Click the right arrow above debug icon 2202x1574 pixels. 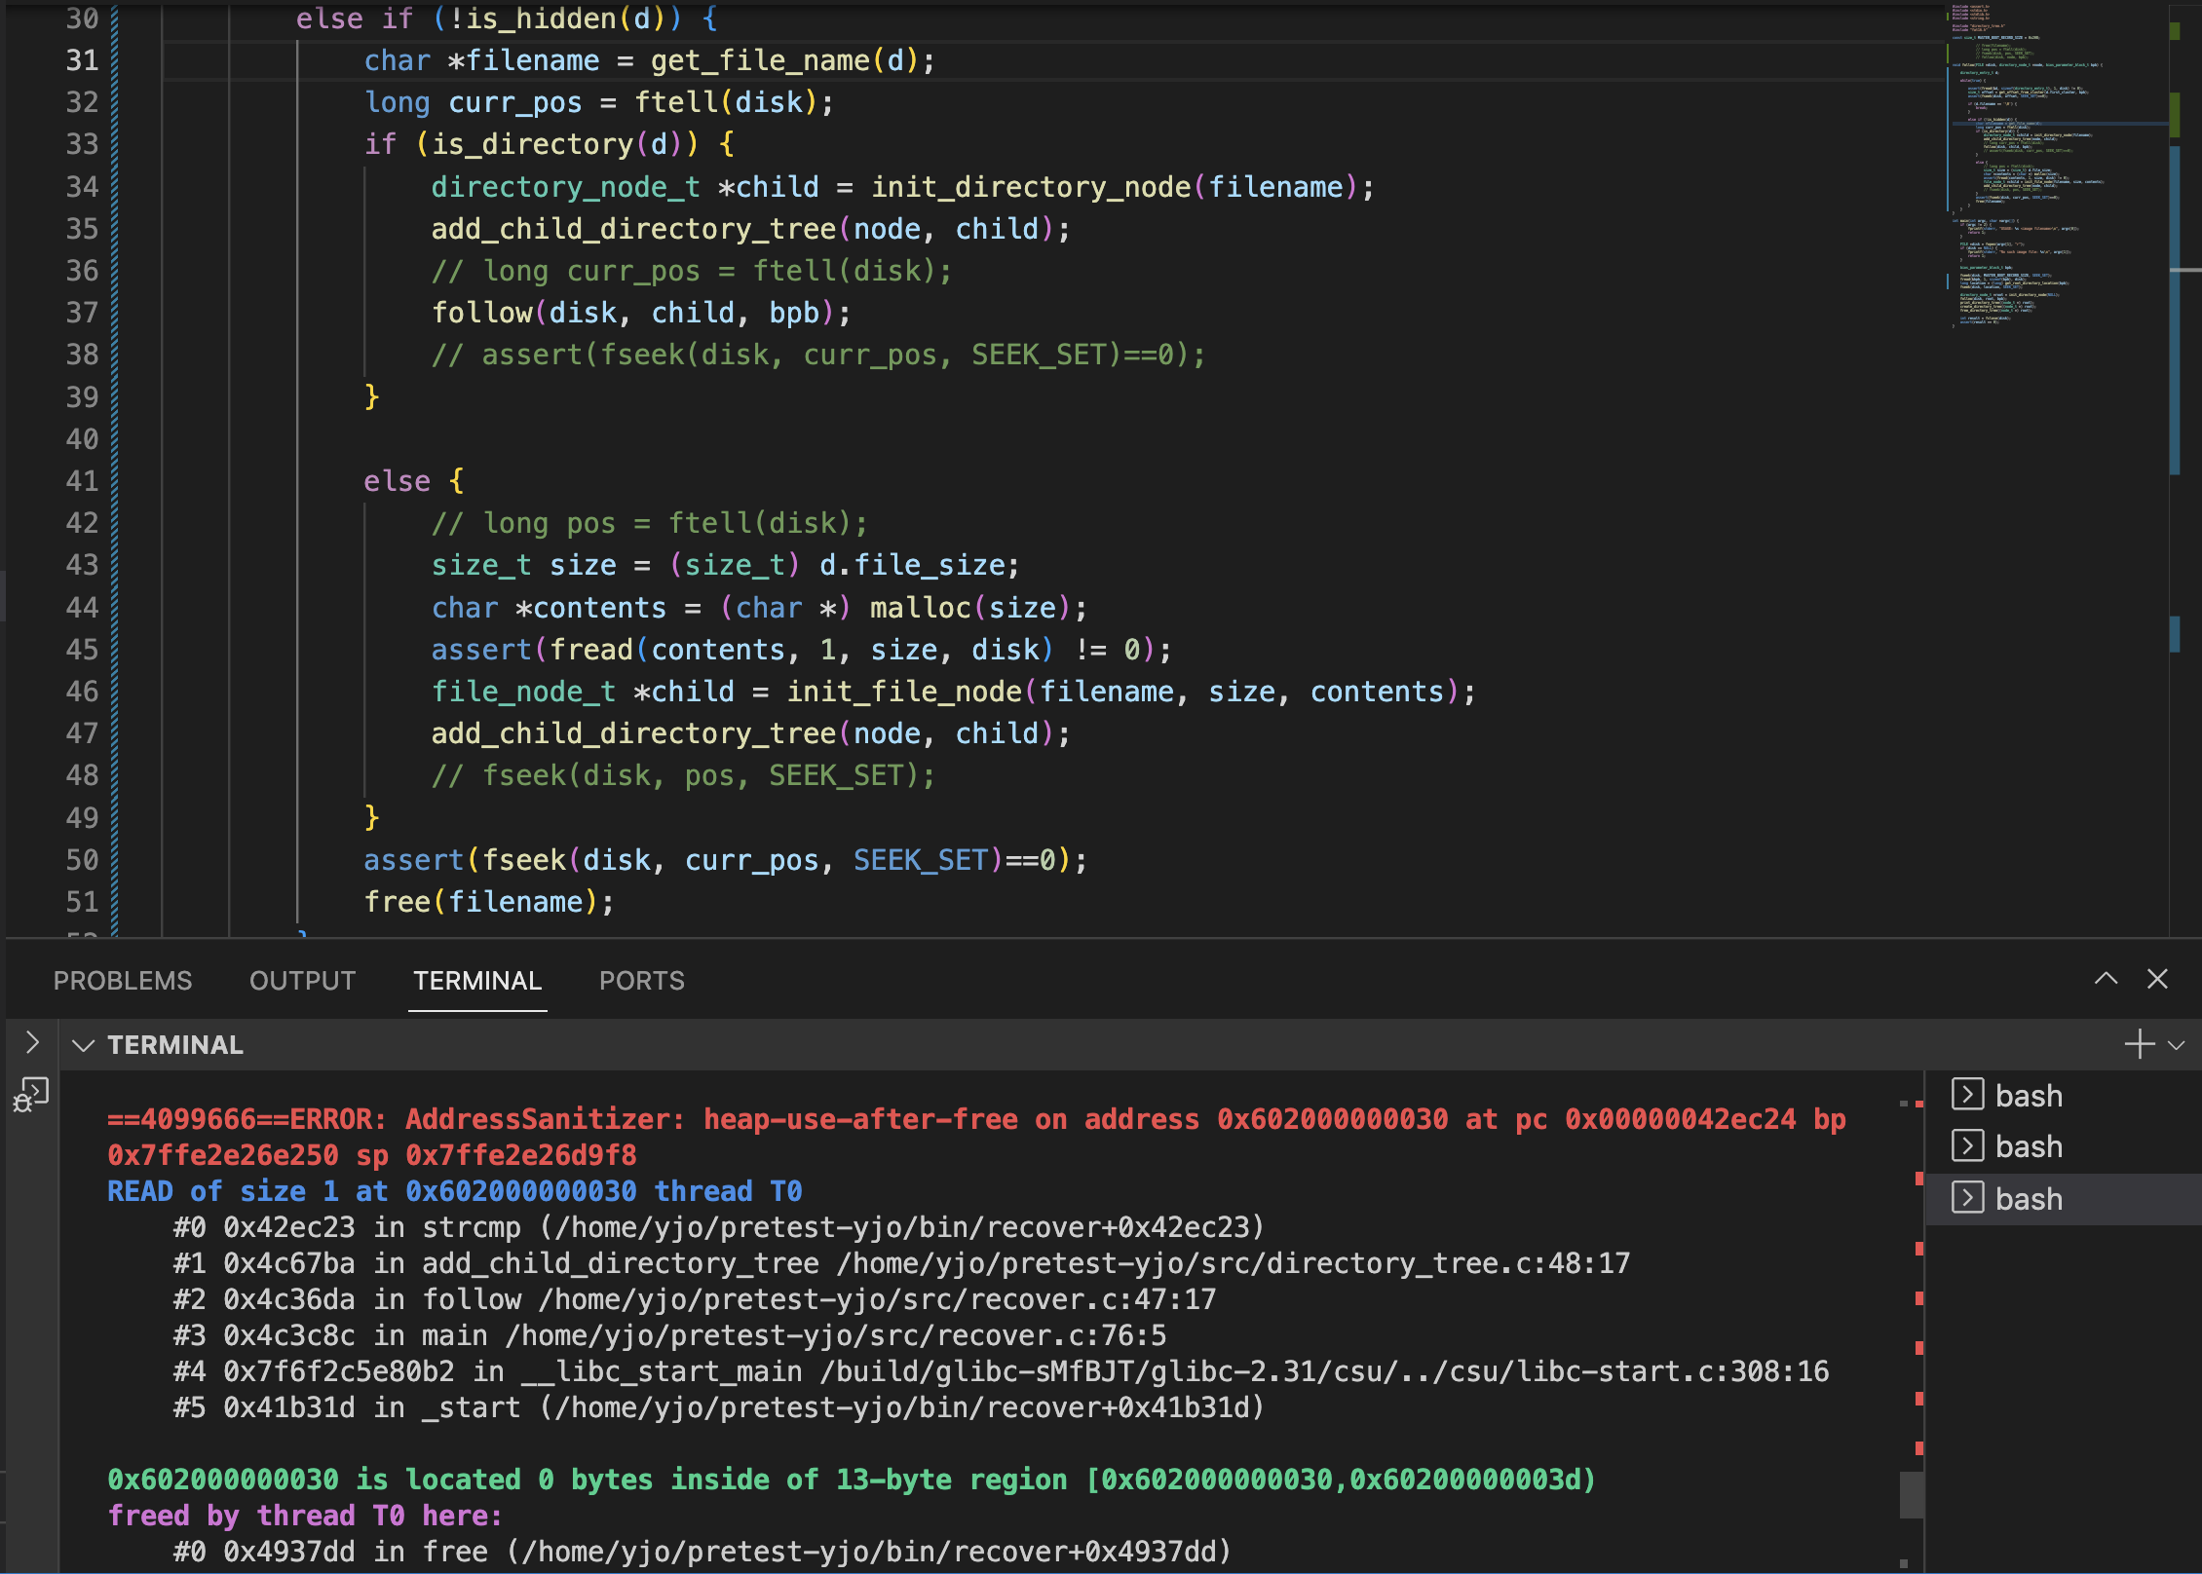click(x=31, y=1042)
